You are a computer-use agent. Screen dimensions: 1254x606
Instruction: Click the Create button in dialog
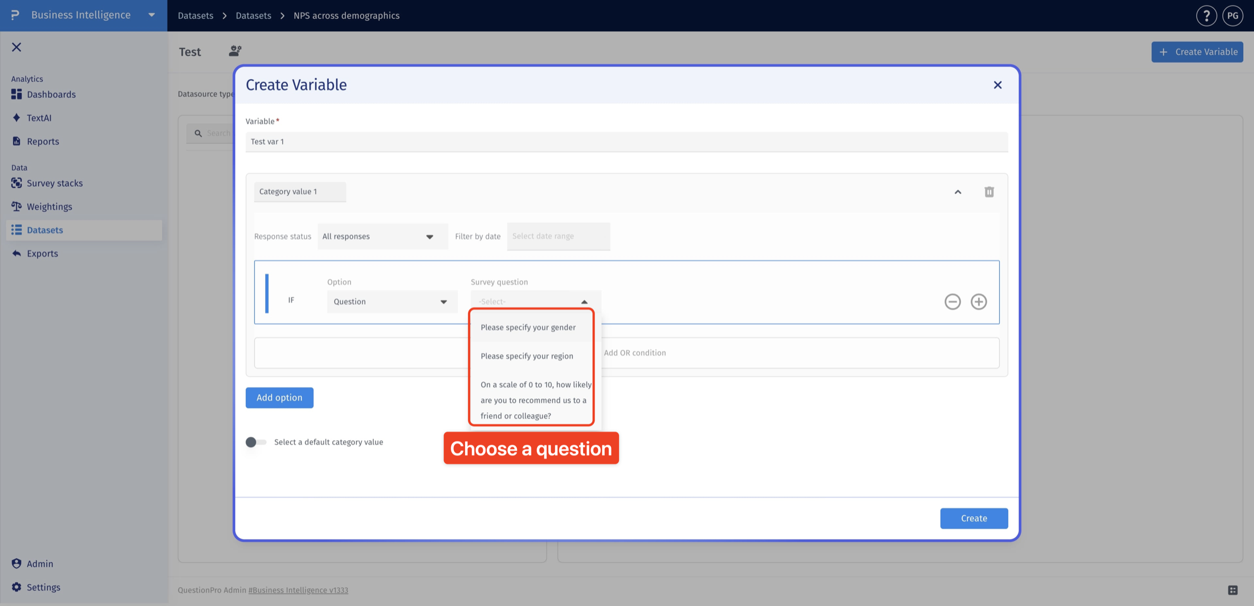tap(974, 518)
